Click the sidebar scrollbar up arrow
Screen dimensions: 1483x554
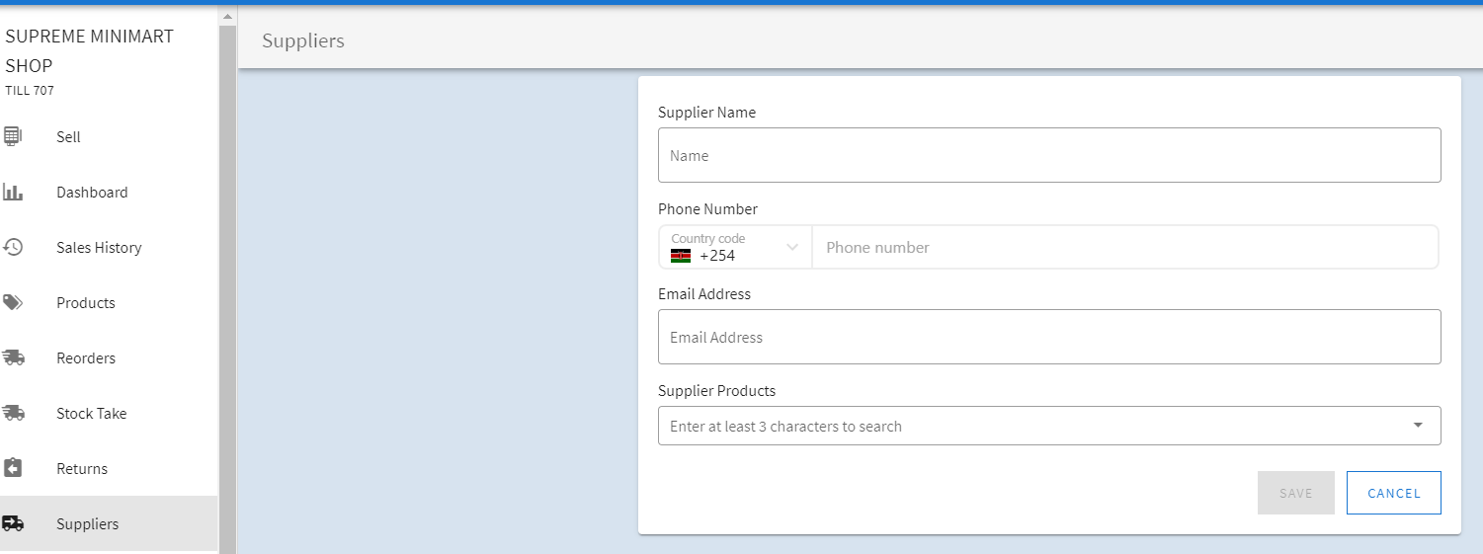(228, 17)
